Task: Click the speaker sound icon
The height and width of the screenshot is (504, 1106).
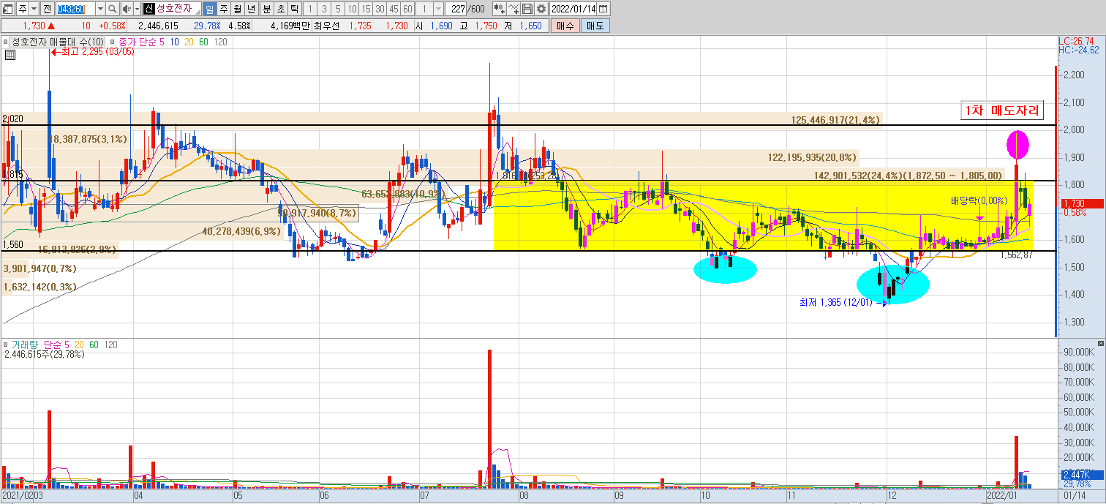Action: point(126,9)
